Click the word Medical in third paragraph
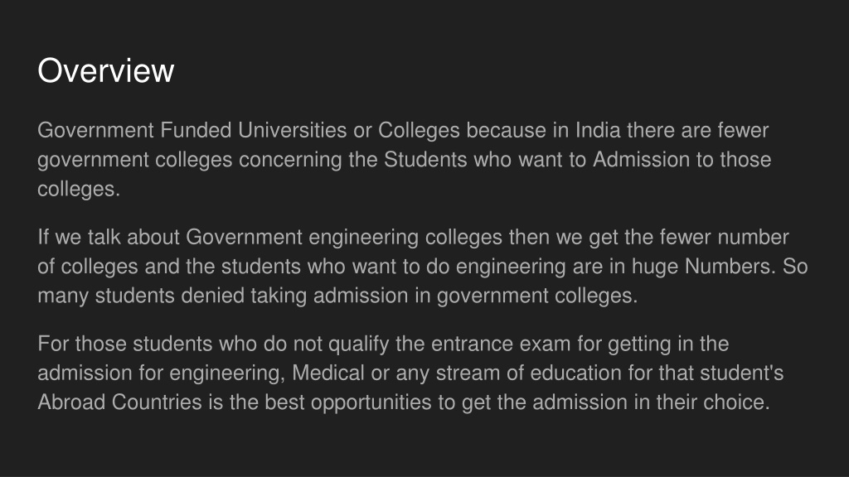This screenshot has height=477, width=849. click(x=328, y=373)
